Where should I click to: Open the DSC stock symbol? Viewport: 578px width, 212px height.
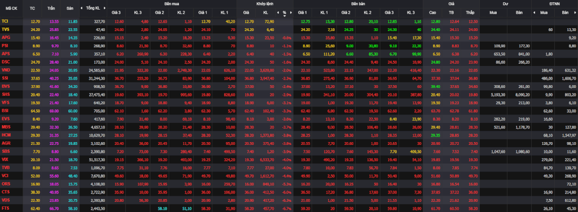click(x=6, y=61)
